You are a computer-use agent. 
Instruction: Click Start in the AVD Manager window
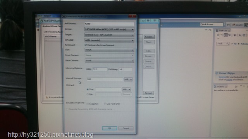[x=149, y=42]
